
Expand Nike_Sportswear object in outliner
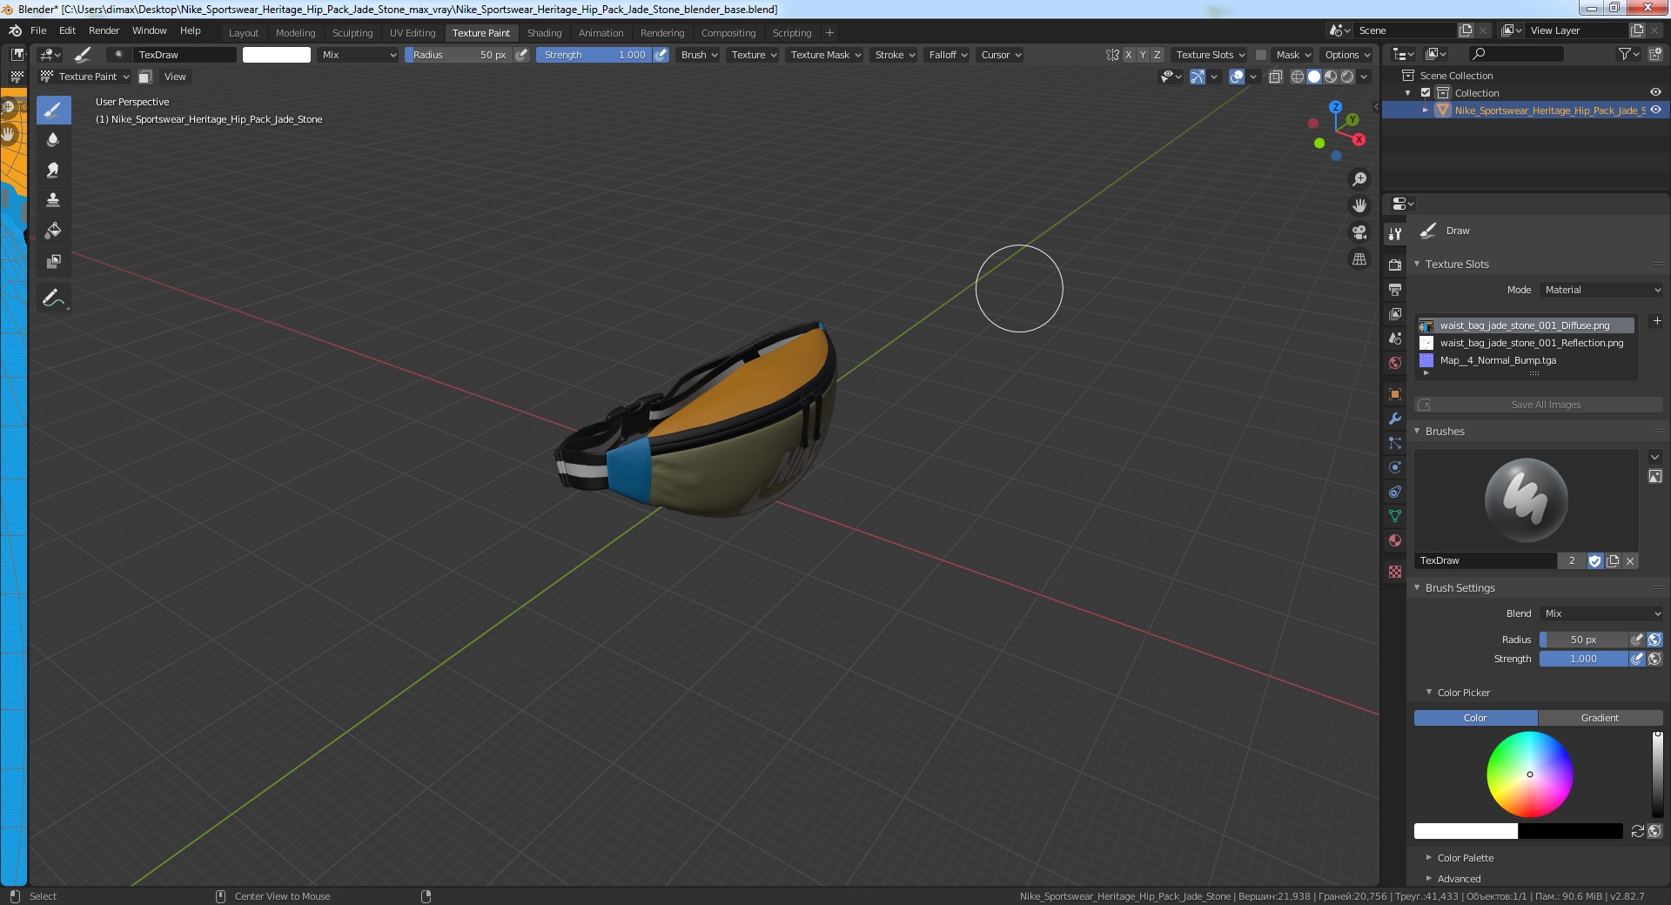[1426, 111]
